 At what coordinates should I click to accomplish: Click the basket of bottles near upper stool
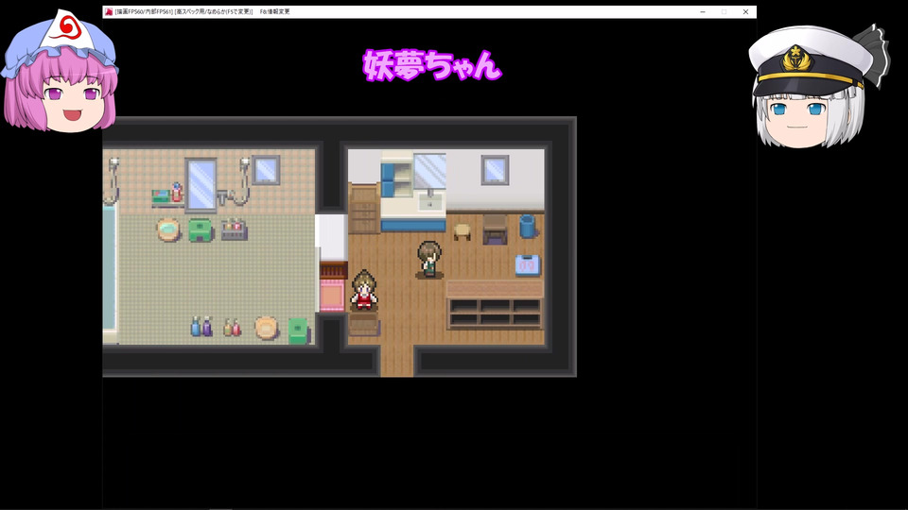[234, 229]
